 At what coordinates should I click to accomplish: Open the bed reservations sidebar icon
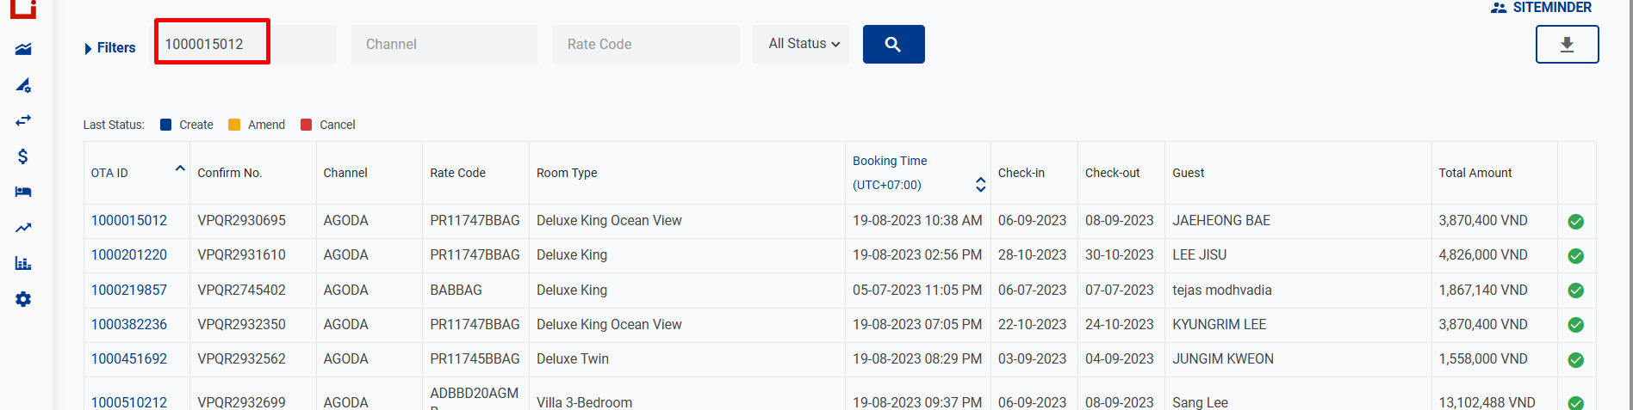click(x=23, y=192)
